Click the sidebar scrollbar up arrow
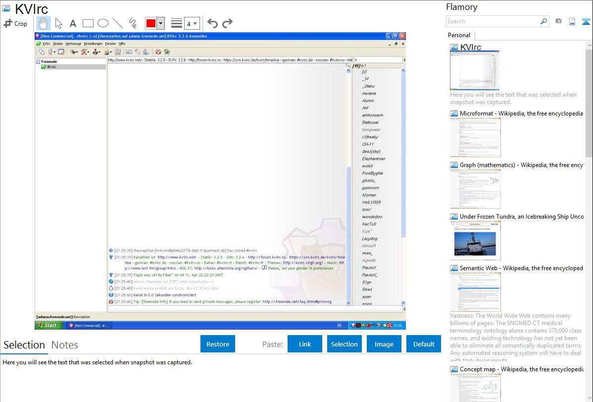Viewport: 593px width, 402px height. [589, 45]
